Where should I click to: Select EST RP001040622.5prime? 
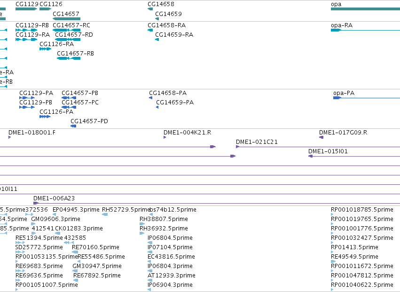362,285
